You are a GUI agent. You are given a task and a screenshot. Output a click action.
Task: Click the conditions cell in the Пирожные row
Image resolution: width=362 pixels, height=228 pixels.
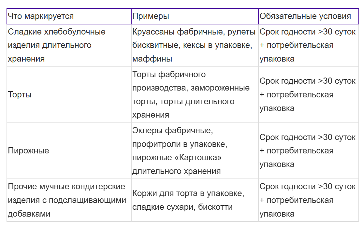pos(309,151)
